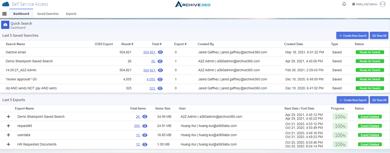The height and width of the screenshot is (153, 390).
Task: Open total 504,821 link for Inactive email
Action: pyautogui.click(x=150, y=52)
